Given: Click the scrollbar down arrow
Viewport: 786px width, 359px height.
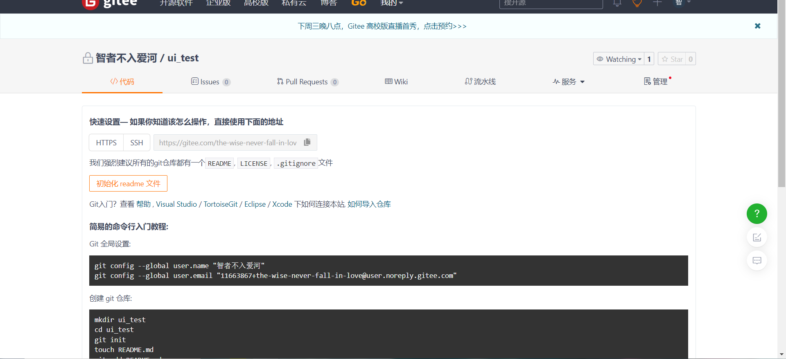Looking at the screenshot, I should point(781,354).
